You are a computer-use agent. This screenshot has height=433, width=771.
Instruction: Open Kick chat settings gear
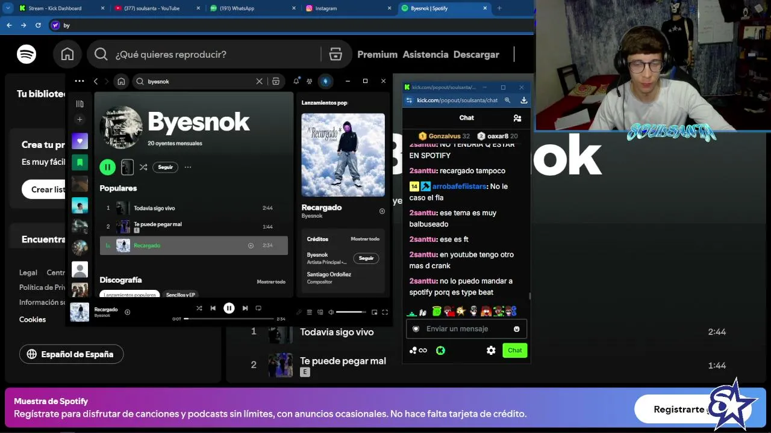point(491,350)
